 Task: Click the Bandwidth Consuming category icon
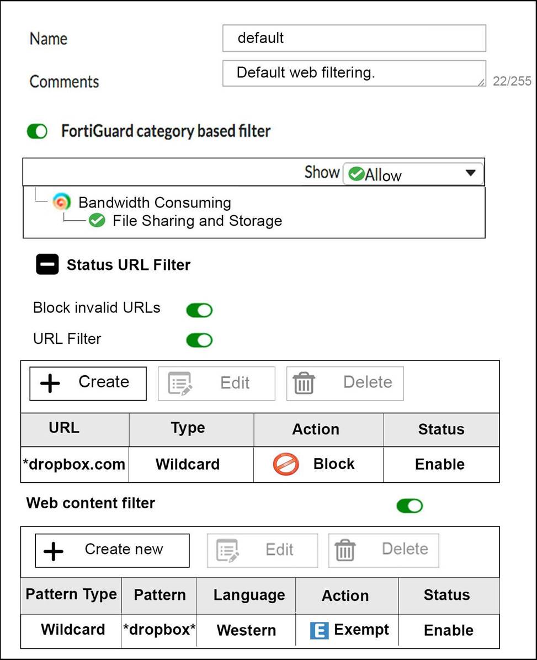point(62,202)
